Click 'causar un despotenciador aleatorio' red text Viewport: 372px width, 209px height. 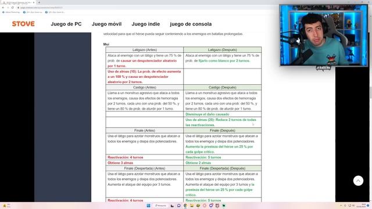pyautogui.click(x=149, y=61)
